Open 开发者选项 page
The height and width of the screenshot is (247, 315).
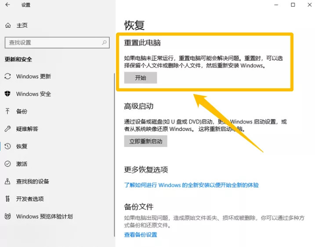30,199
